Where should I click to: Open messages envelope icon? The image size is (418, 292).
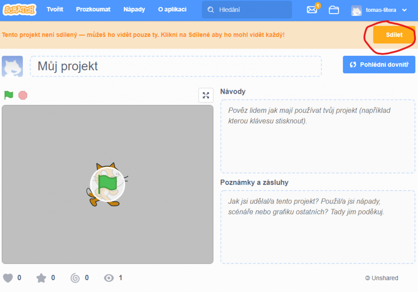point(312,10)
